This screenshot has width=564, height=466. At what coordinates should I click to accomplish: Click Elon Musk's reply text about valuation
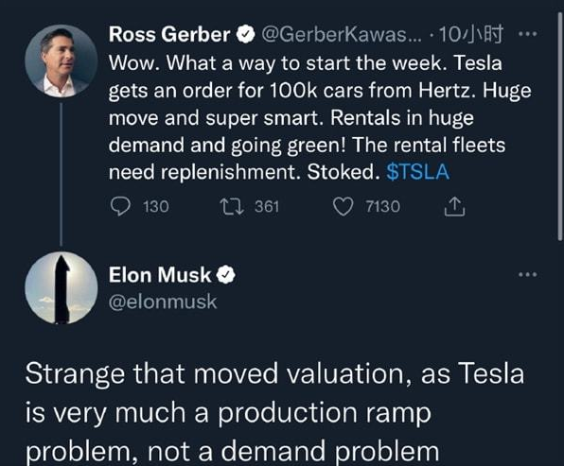click(x=274, y=412)
